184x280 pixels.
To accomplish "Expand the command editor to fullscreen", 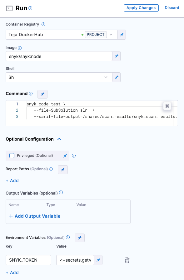I will tap(167, 106).
